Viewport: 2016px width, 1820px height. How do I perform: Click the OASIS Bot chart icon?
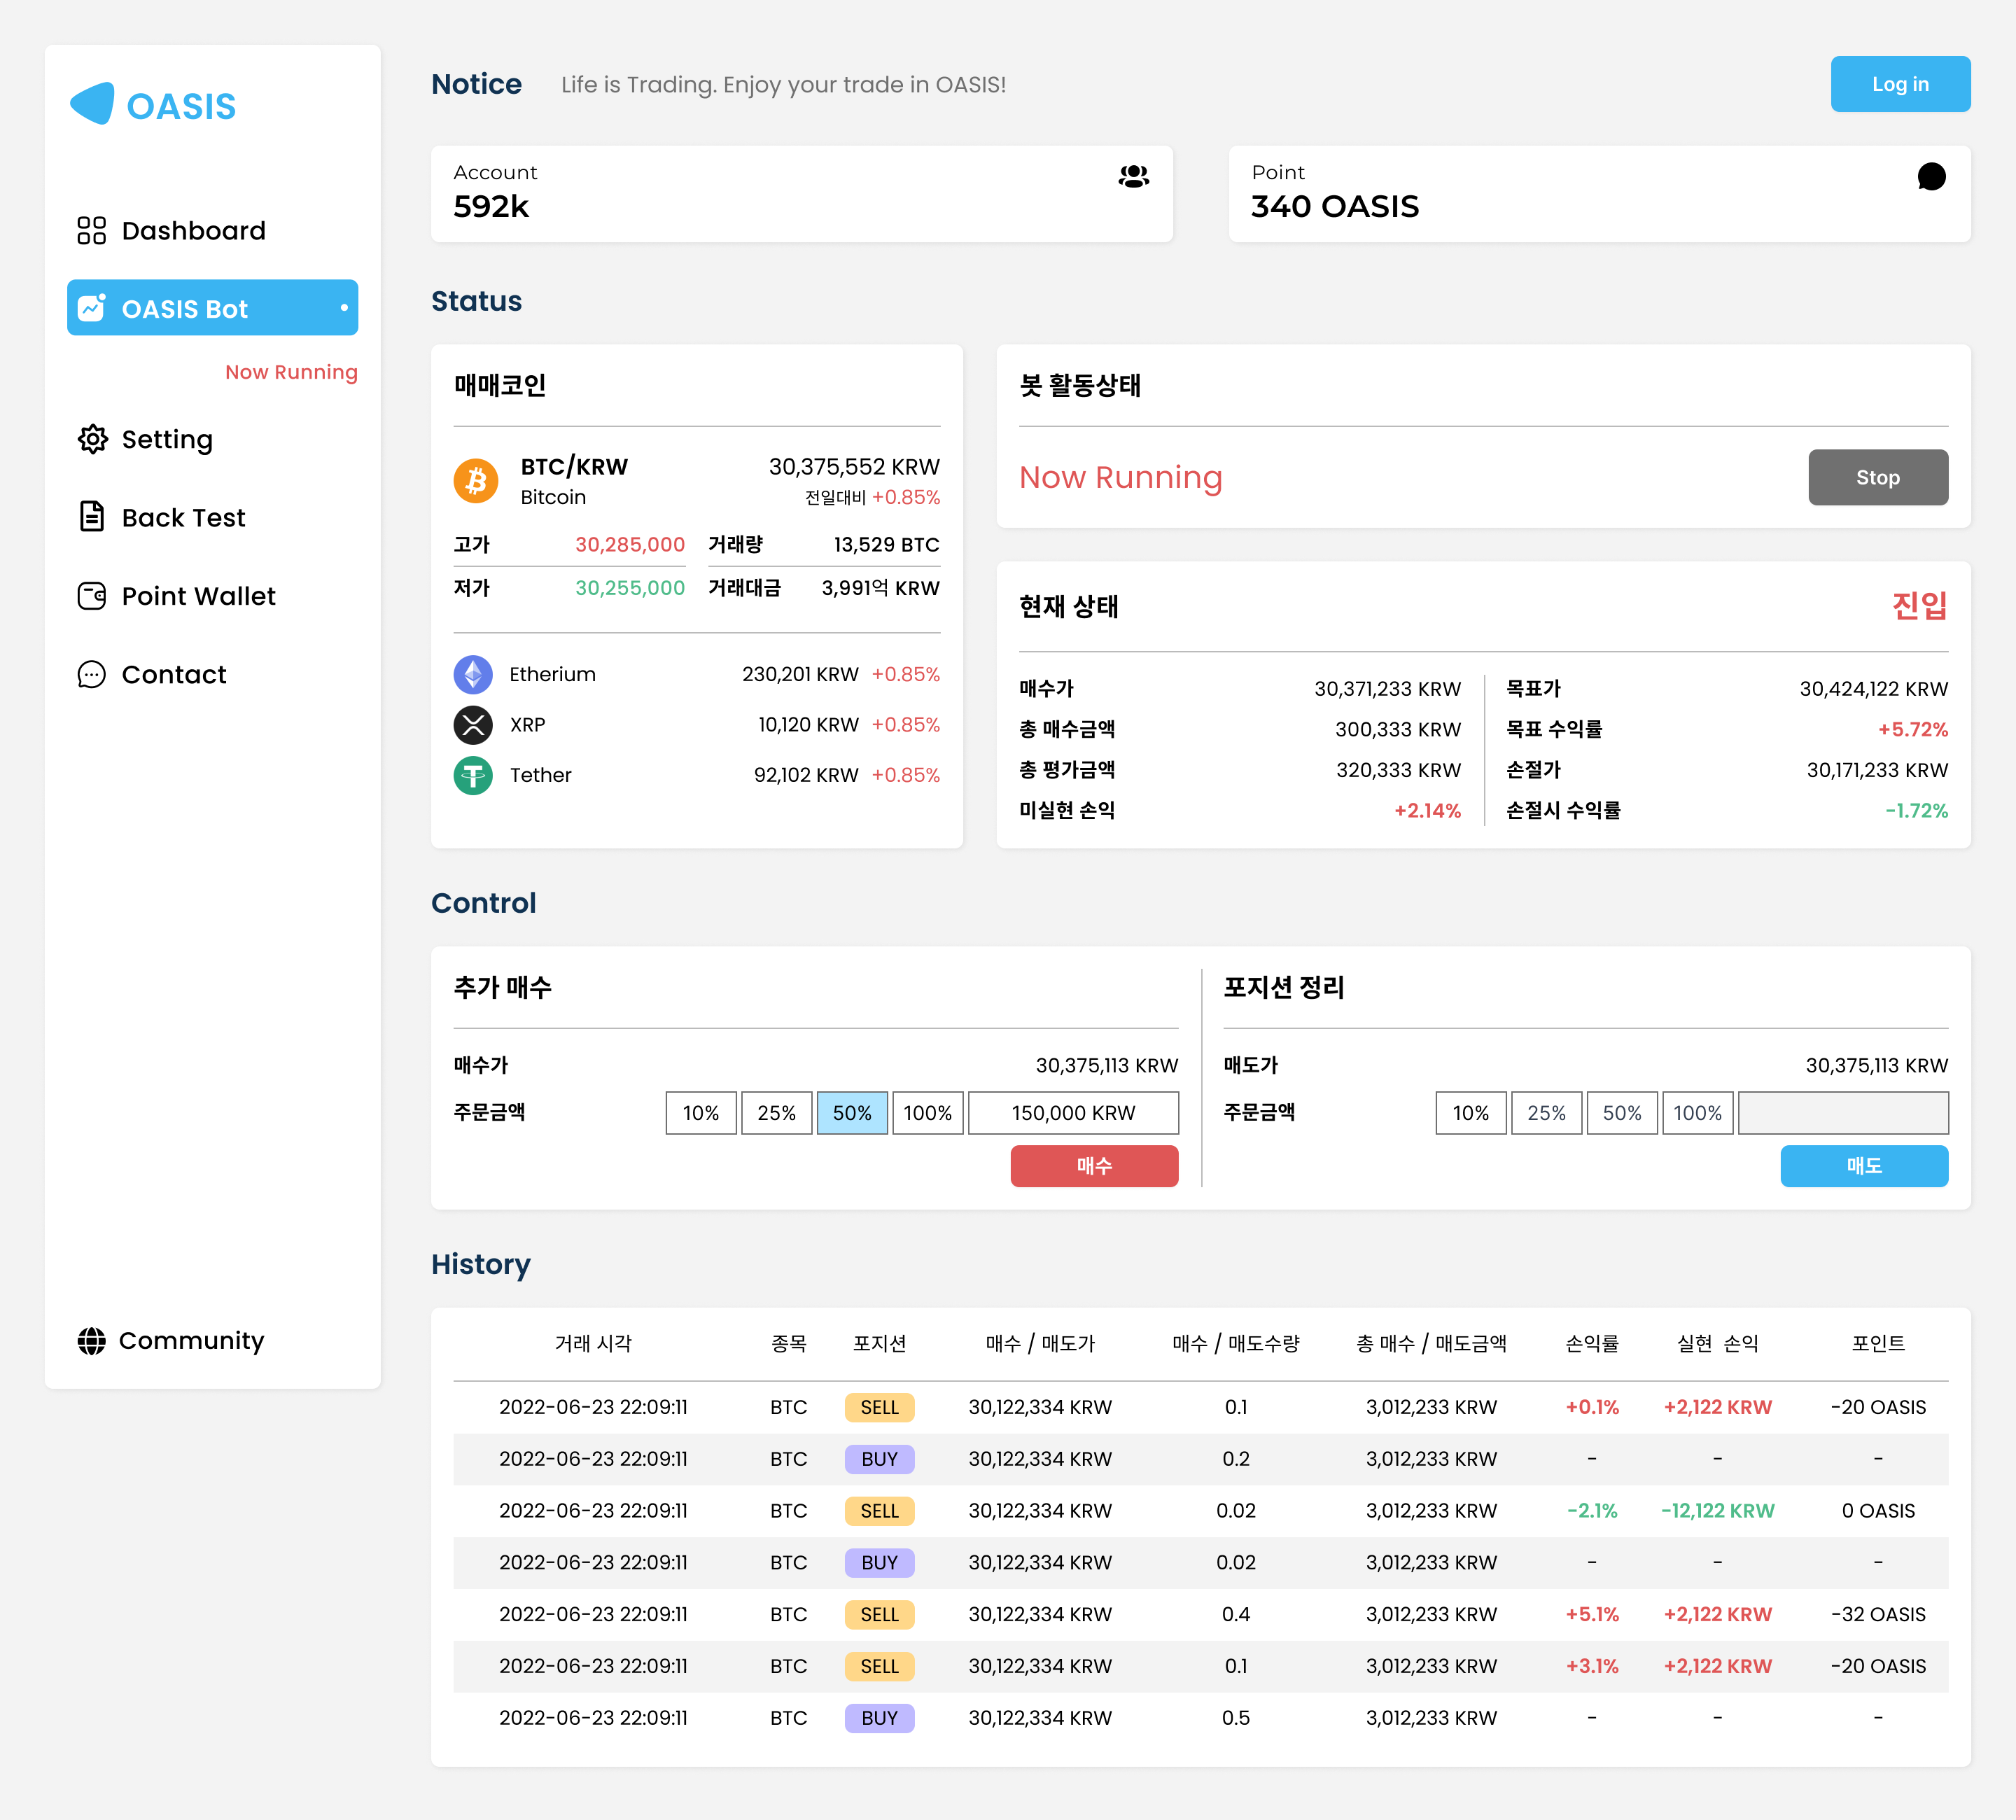tap(92, 308)
